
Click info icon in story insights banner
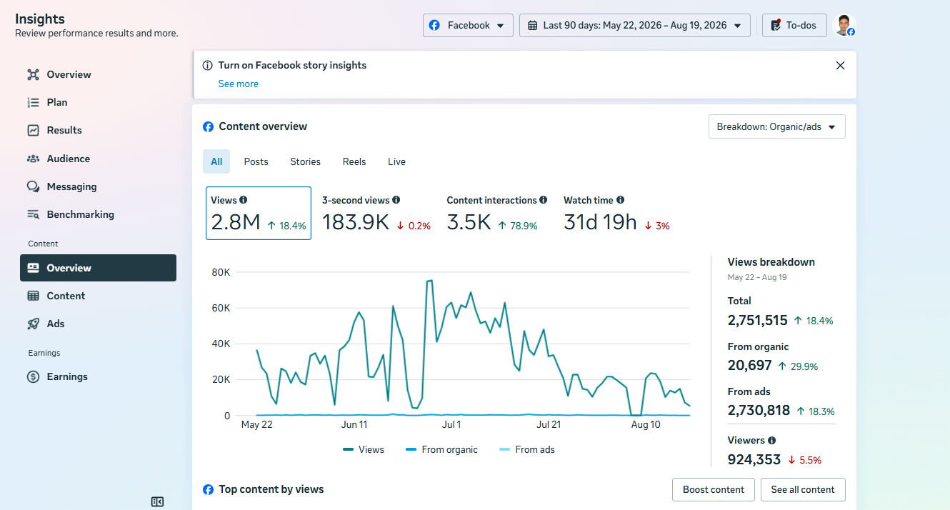[208, 65]
